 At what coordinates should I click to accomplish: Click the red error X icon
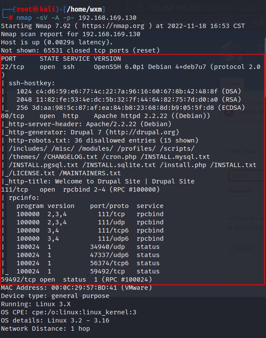coord(228,112)
